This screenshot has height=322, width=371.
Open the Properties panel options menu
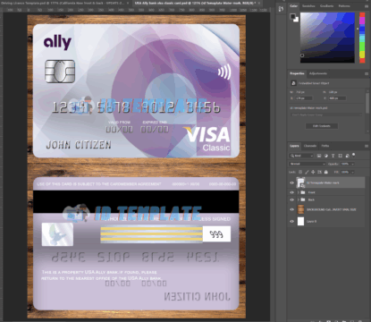click(367, 73)
